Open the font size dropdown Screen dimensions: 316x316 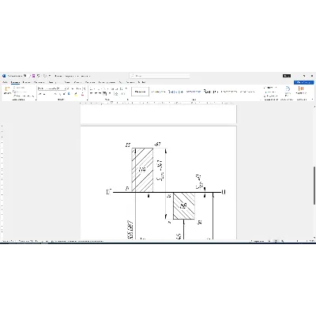[x=62, y=88]
